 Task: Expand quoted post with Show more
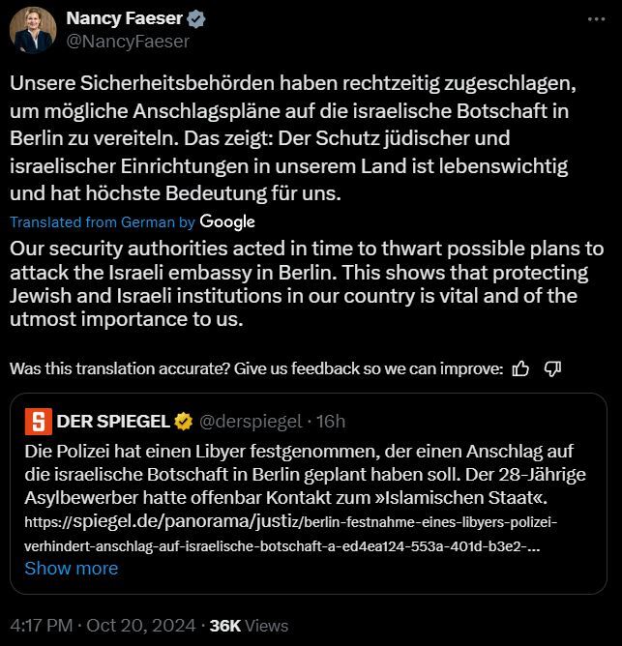coord(72,568)
